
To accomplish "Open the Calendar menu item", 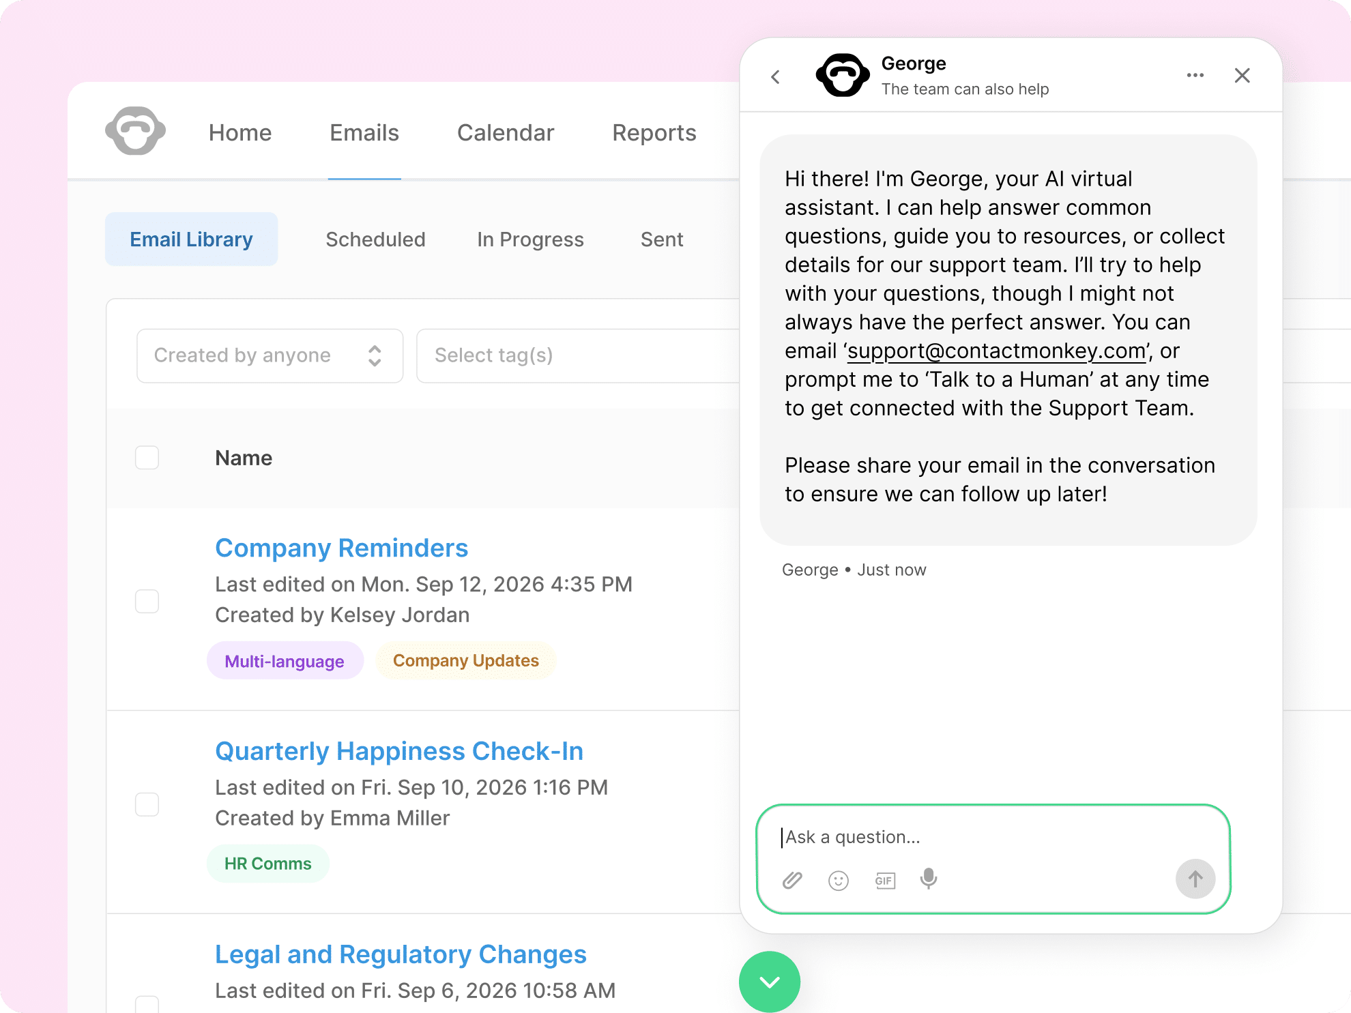I will [505, 133].
